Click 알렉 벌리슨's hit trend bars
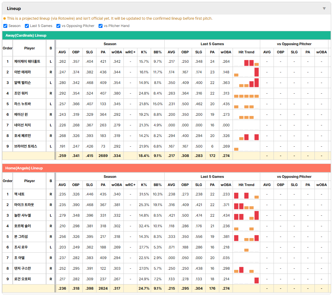 [246, 83]
